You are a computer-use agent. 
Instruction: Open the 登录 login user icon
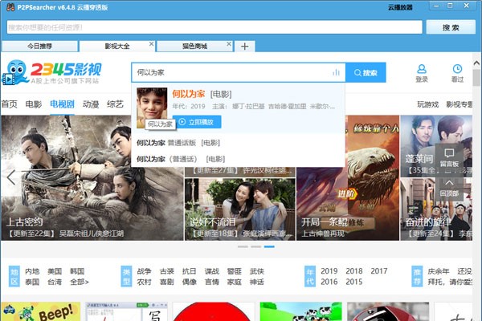coord(422,73)
